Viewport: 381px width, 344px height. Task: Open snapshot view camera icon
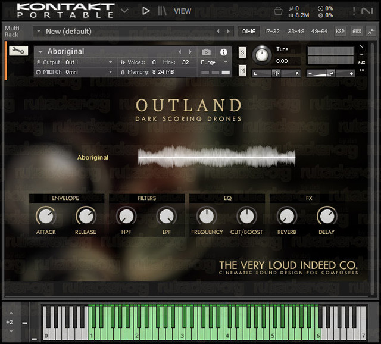click(206, 52)
